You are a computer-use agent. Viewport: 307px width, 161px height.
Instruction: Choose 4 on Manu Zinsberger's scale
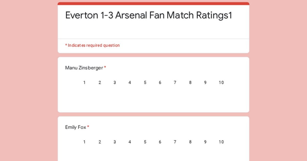click(130, 83)
